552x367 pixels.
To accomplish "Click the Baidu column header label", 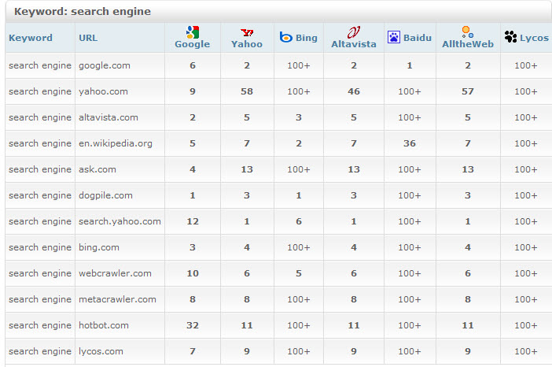I will pos(418,38).
